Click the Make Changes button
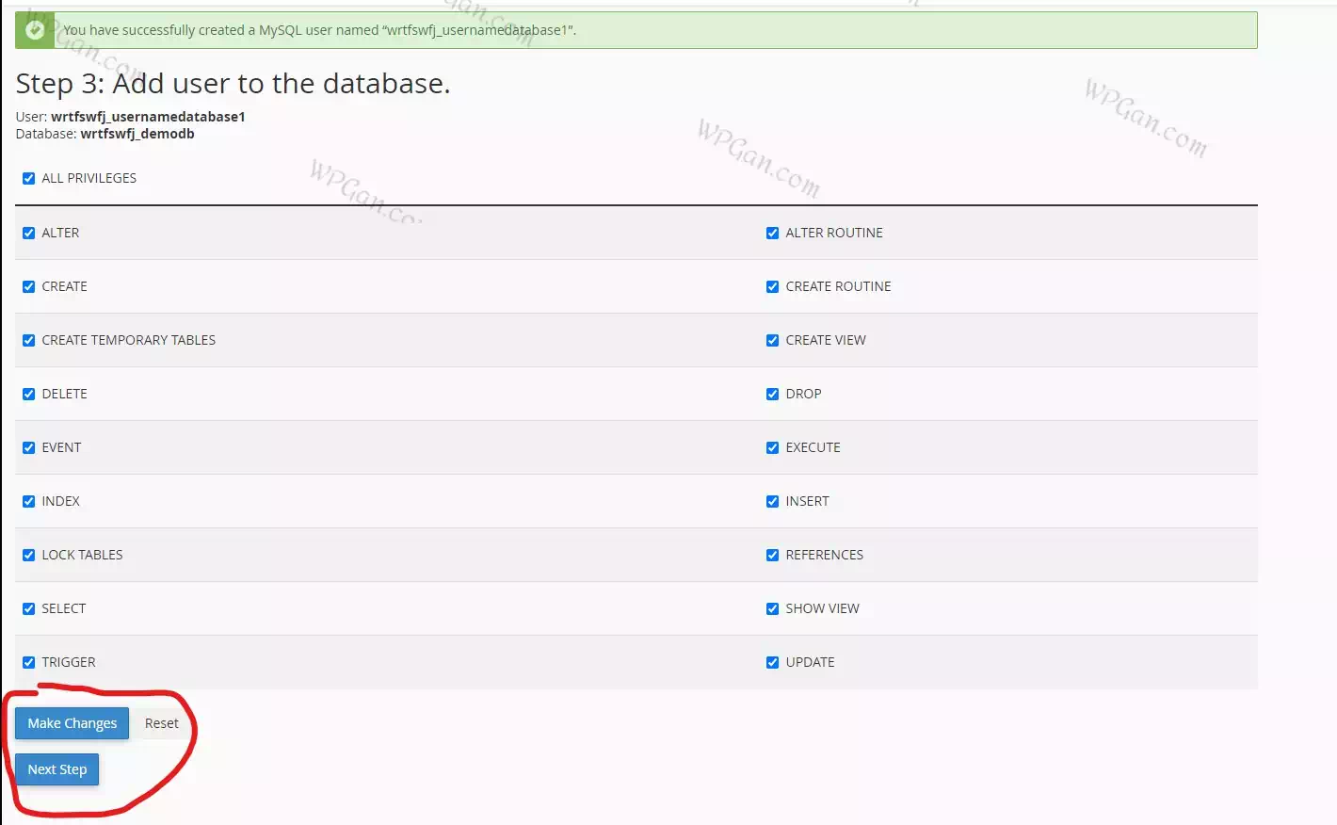The image size is (1337, 825). tap(72, 723)
